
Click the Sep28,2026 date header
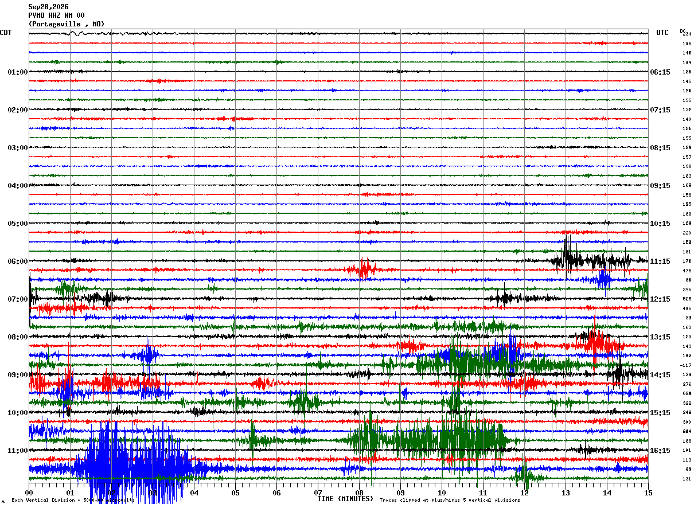click(x=48, y=7)
